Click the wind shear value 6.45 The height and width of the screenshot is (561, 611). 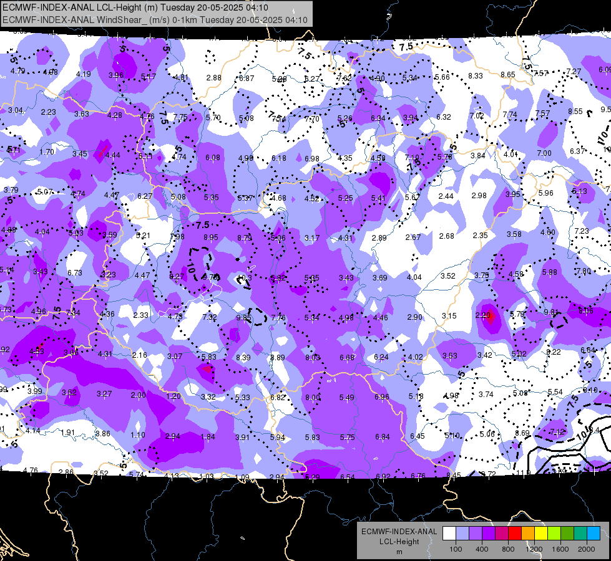click(418, 436)
